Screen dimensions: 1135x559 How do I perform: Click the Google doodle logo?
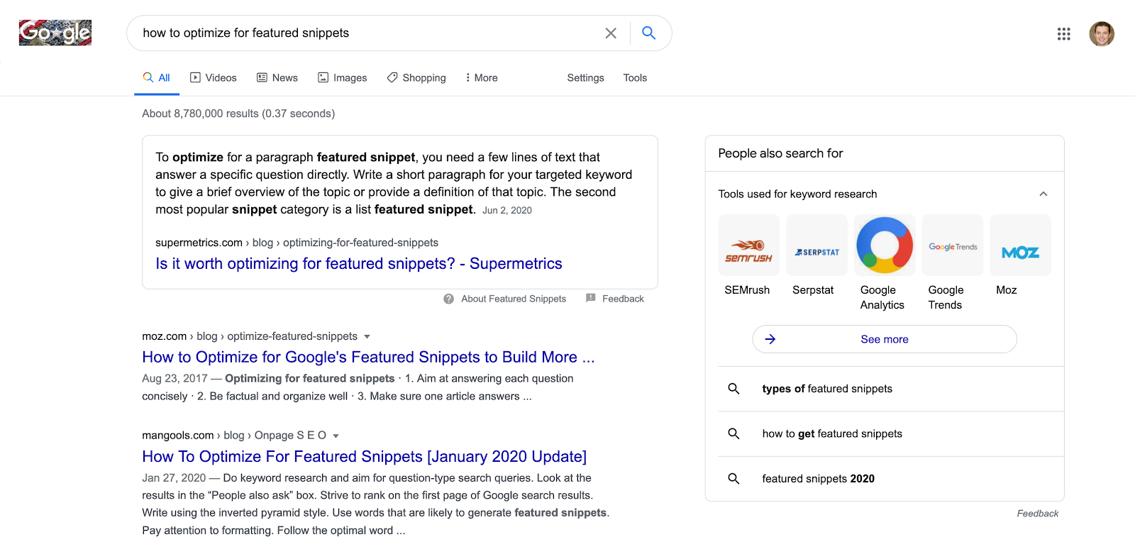click(x=55, y=33)
